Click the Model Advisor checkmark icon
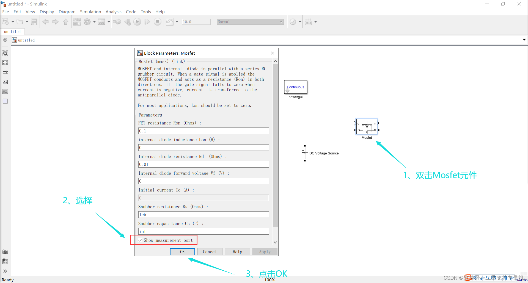 tap(293, 22)
